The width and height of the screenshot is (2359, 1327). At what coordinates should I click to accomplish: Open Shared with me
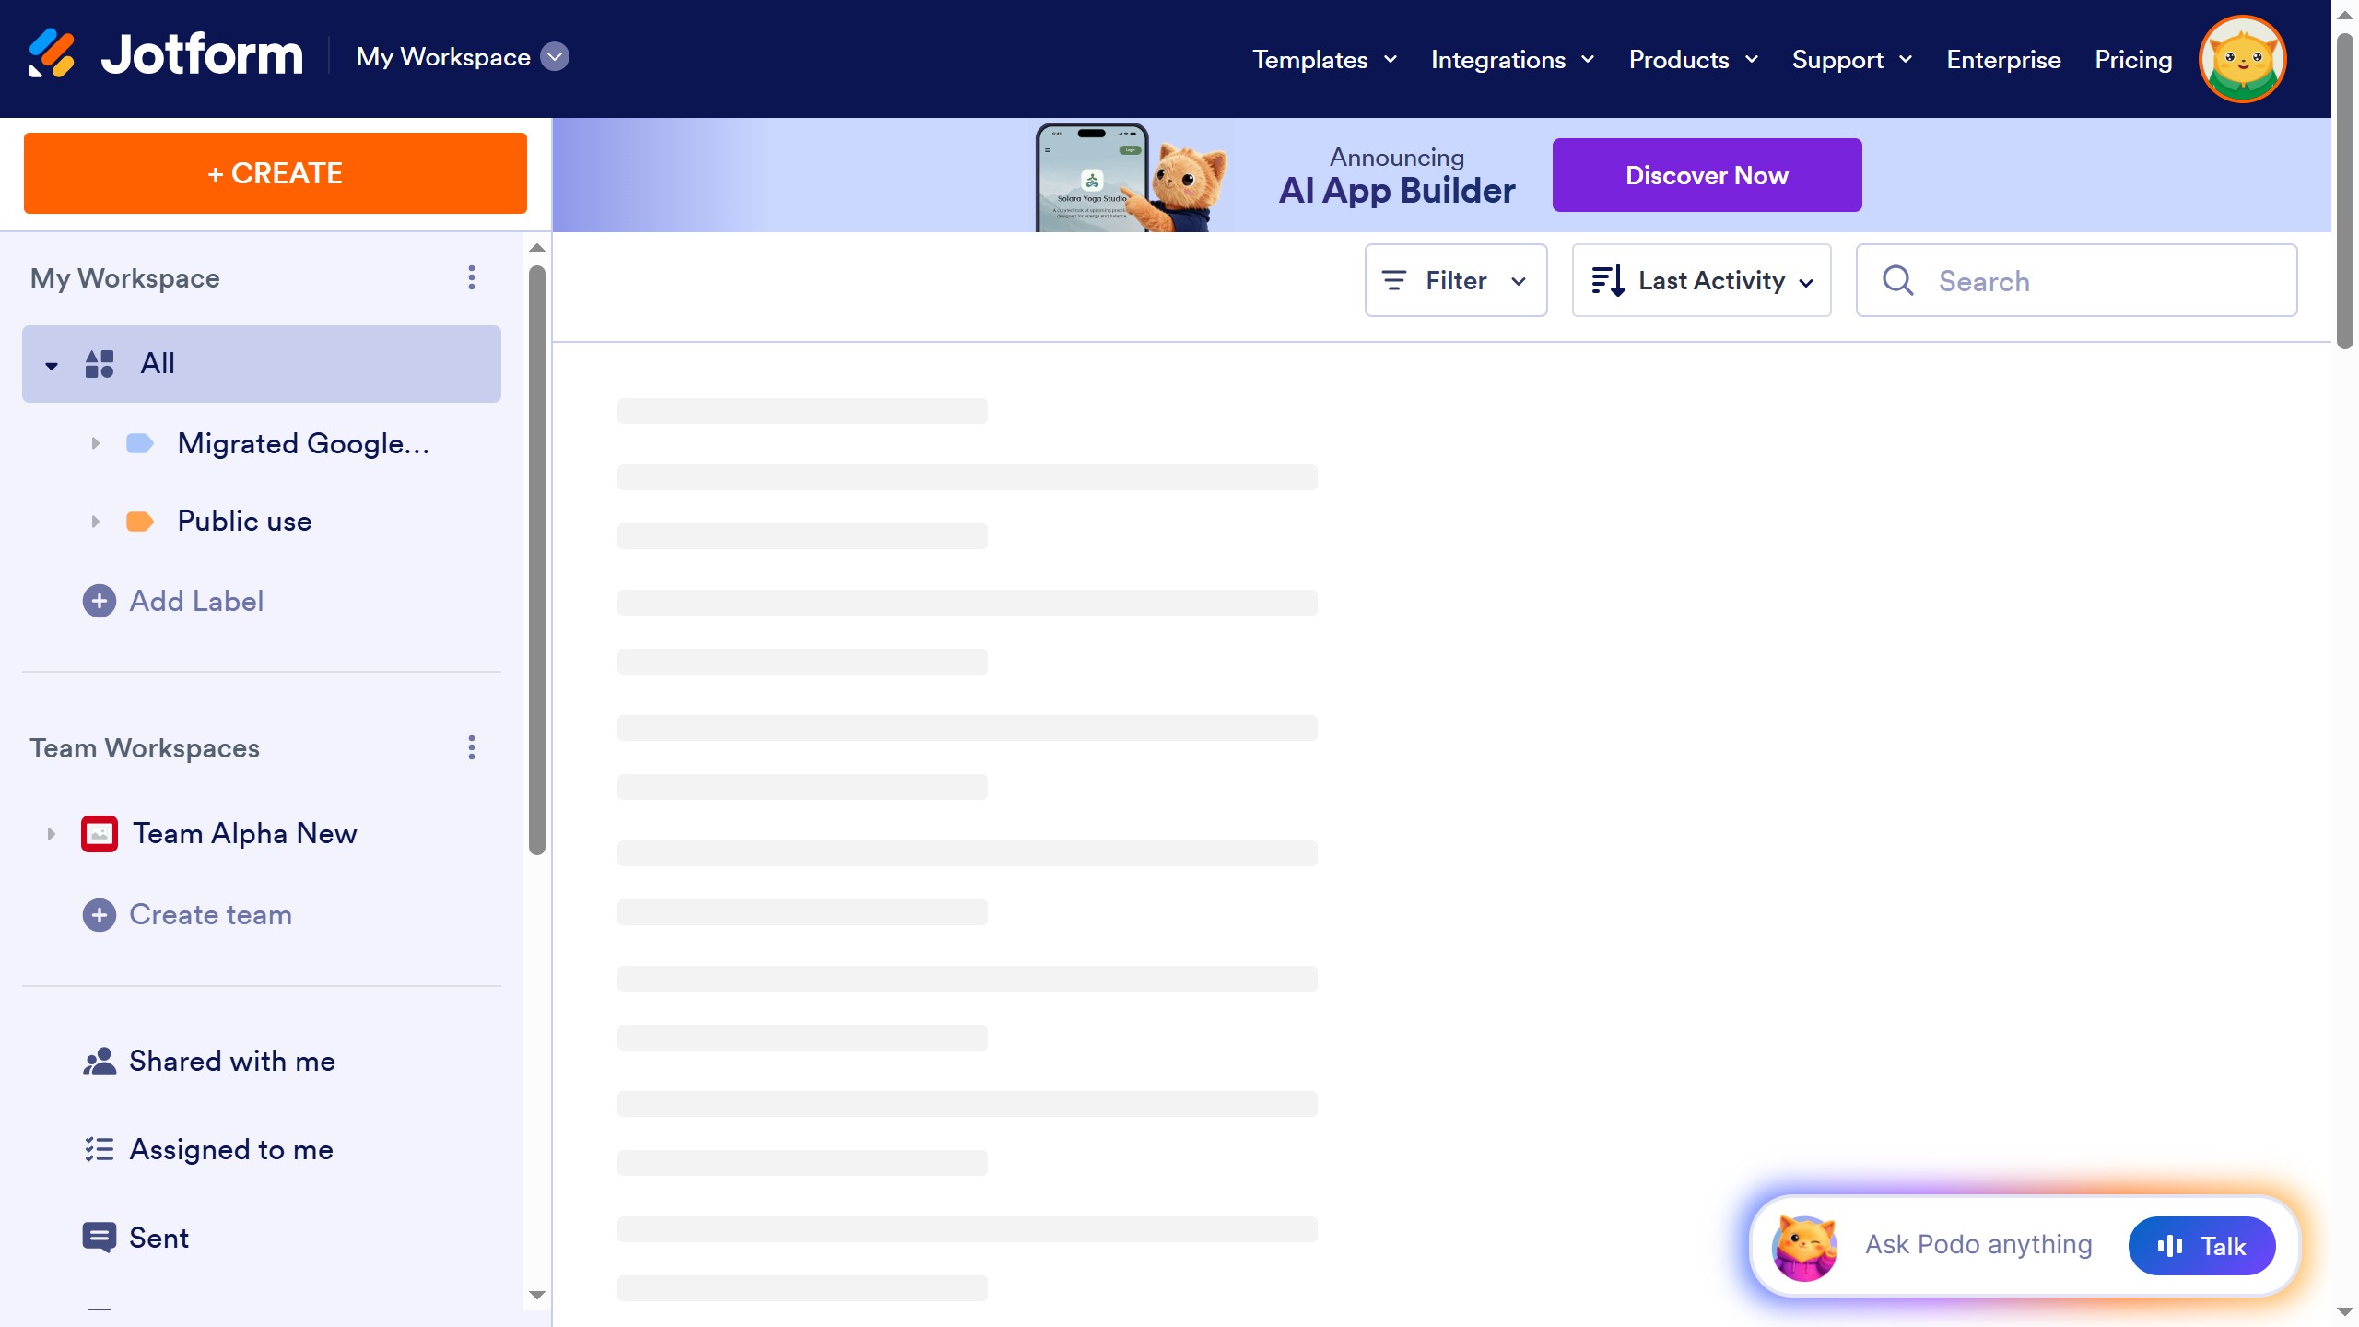[x=232, y=1062]
